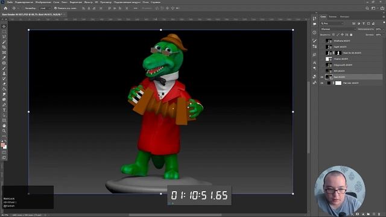Select the Crop tool

tap(4, 47)
